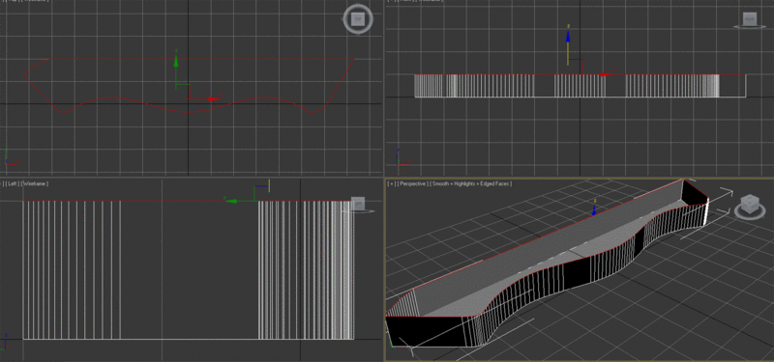The image size is (774, 362).
Task: Select the green Y-axis arrow in Top viewport
Action: coord(176,60)
